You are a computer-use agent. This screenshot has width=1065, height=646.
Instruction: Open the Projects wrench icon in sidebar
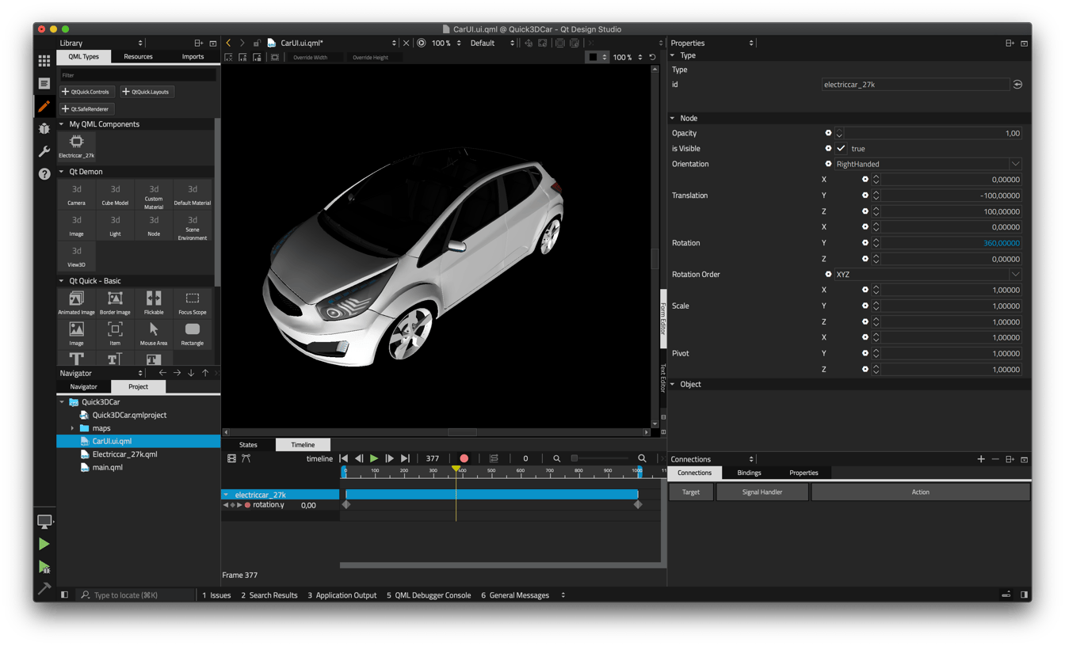coord(44,151)
